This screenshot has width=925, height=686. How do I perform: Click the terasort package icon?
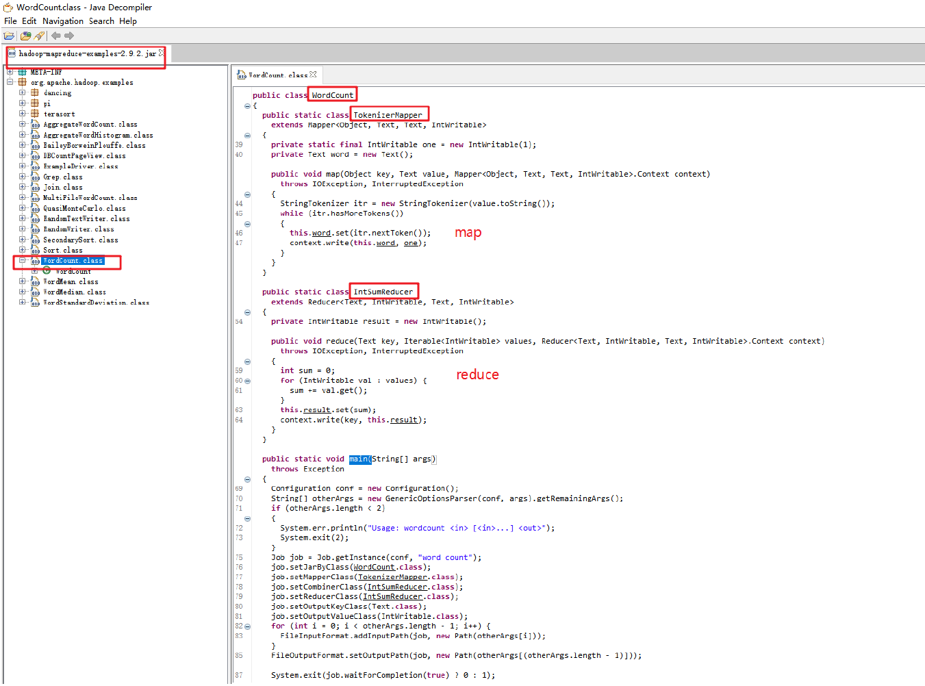coord(35,114)
